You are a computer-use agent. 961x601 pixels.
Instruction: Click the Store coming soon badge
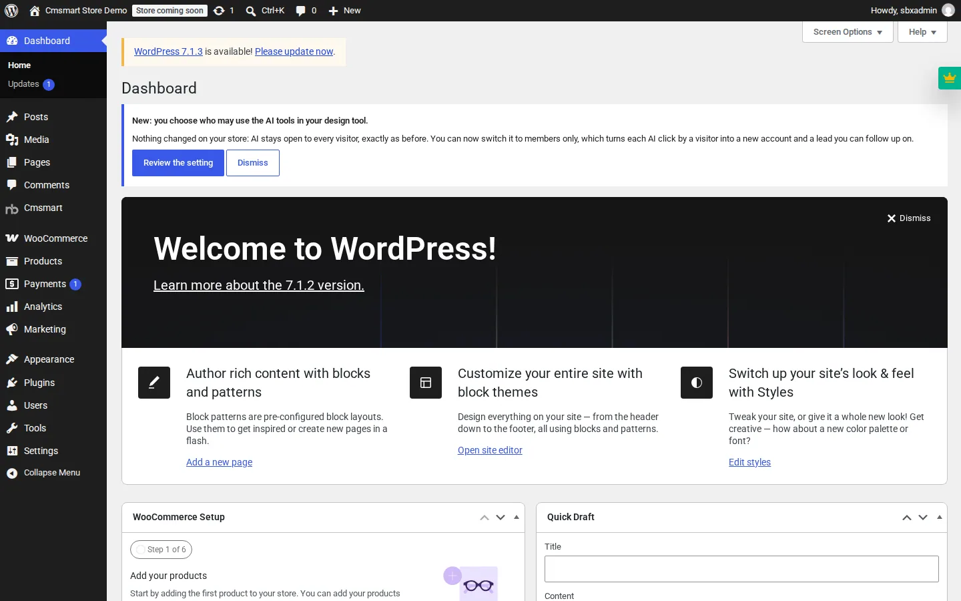click(x=170, y=11)
